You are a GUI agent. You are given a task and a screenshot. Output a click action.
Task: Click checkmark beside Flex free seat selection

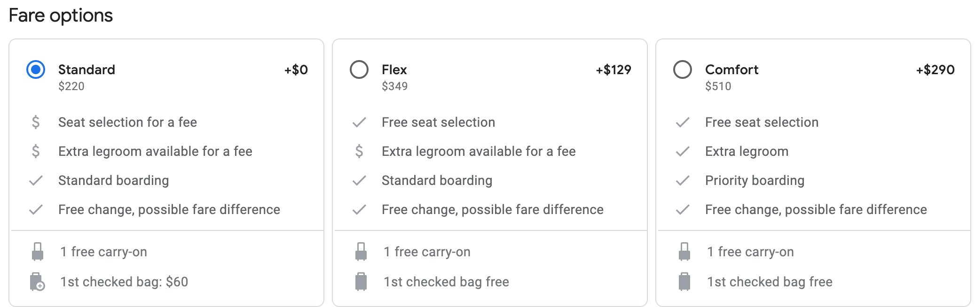point(359,123)
